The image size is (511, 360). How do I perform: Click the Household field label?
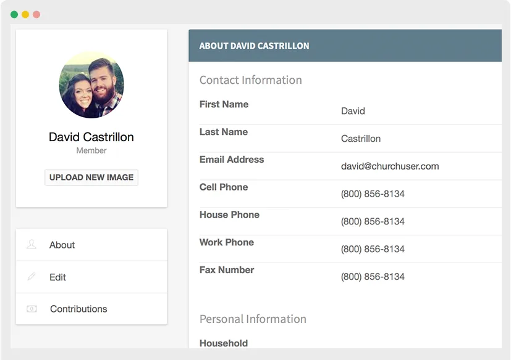tap(224, 343)
